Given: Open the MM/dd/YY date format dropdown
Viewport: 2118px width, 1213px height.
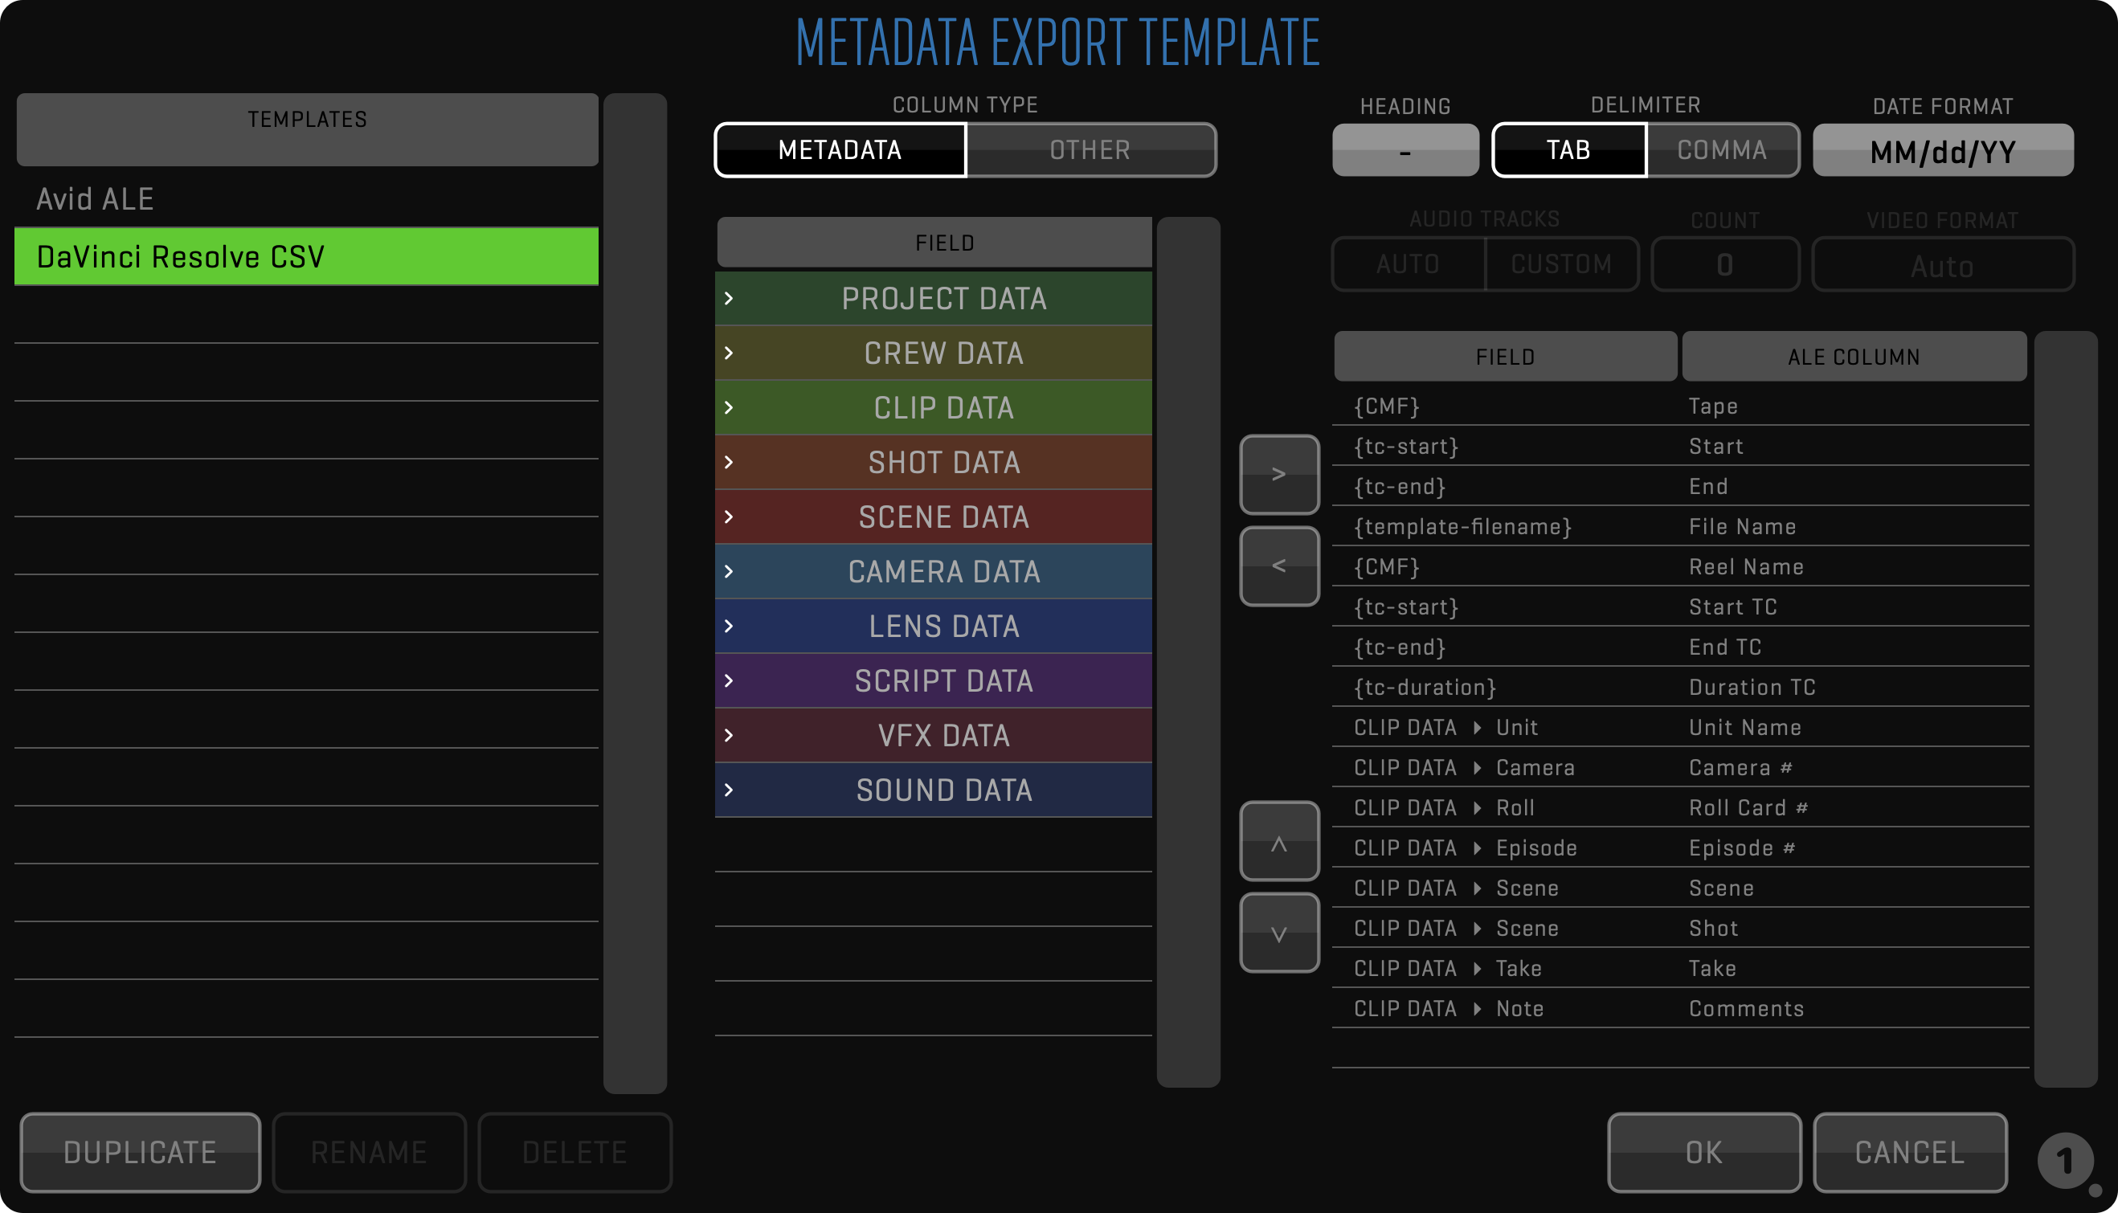Looking at the screenshot, I should tap(1942, 151).
